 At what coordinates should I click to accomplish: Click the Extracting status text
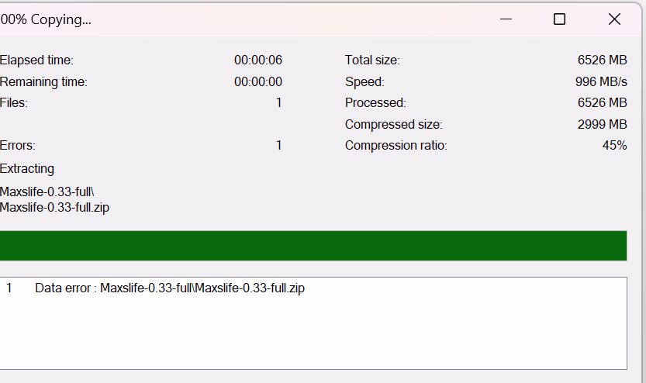[x=27, y=169]
